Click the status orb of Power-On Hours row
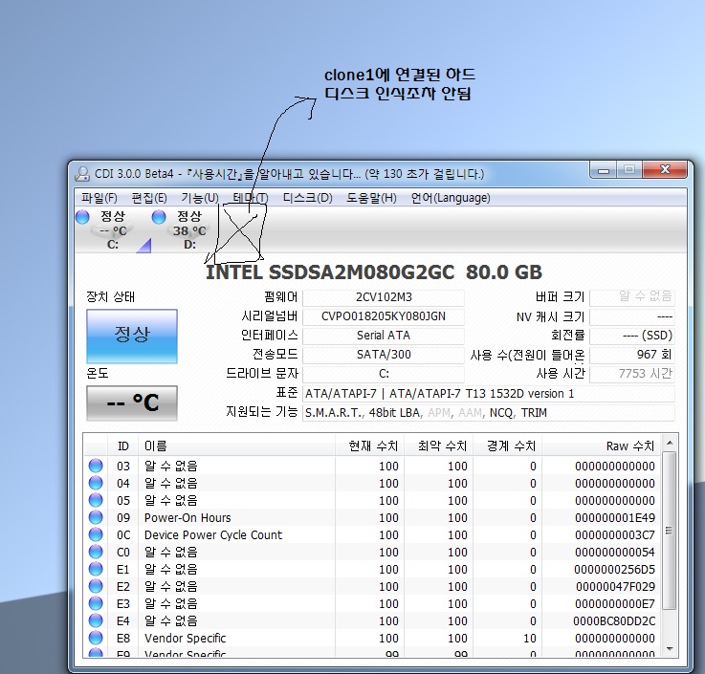Screen dimensions: 705x674 96,517
